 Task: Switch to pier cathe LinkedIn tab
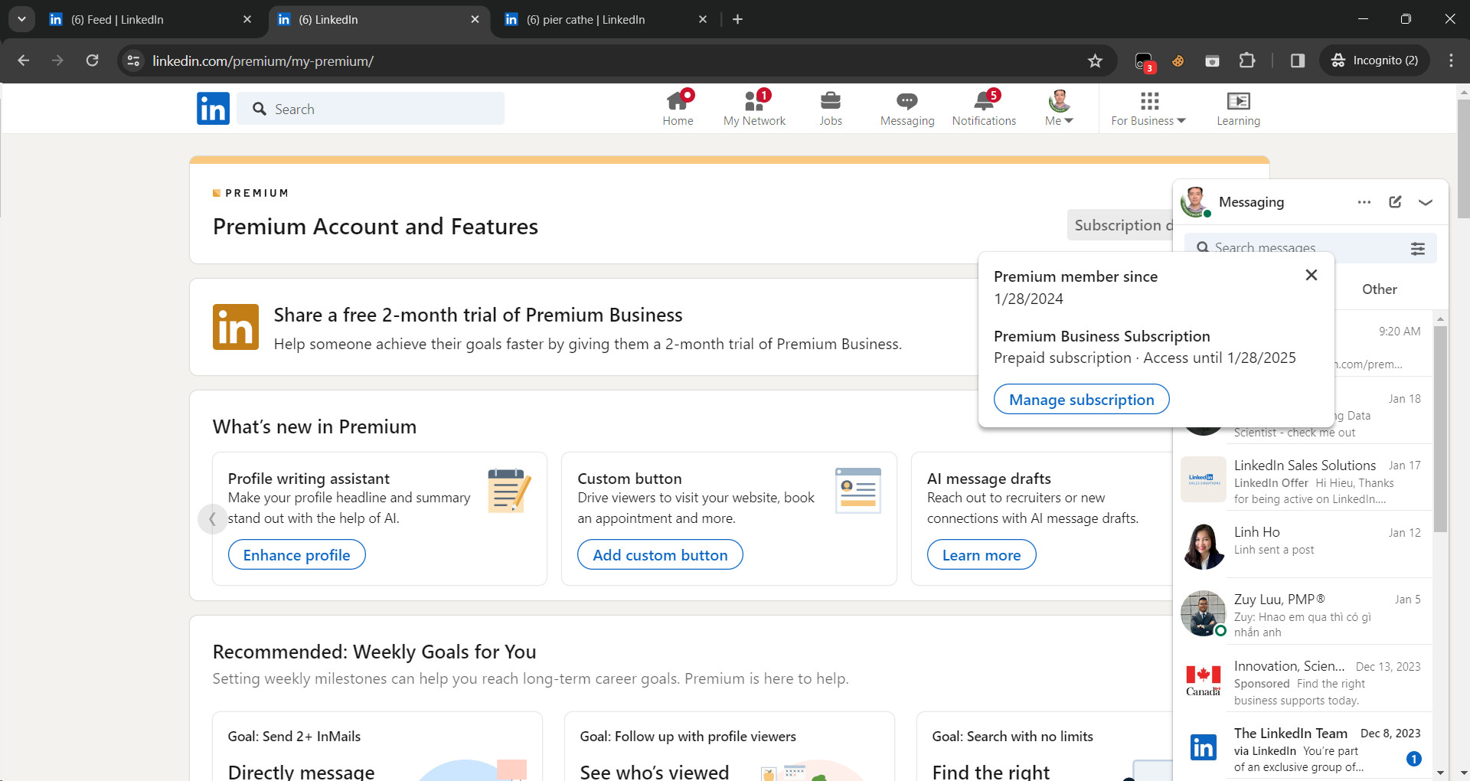click(x=606, y=19)
